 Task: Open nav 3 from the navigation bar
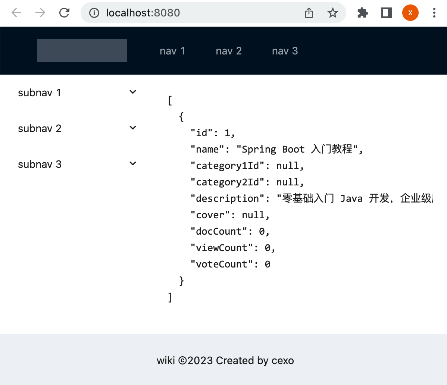click(x=285, y=50)
